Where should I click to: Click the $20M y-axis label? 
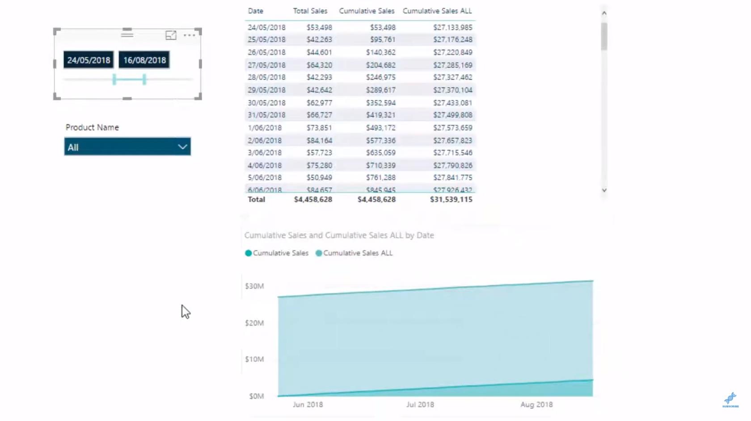point(254,323)
